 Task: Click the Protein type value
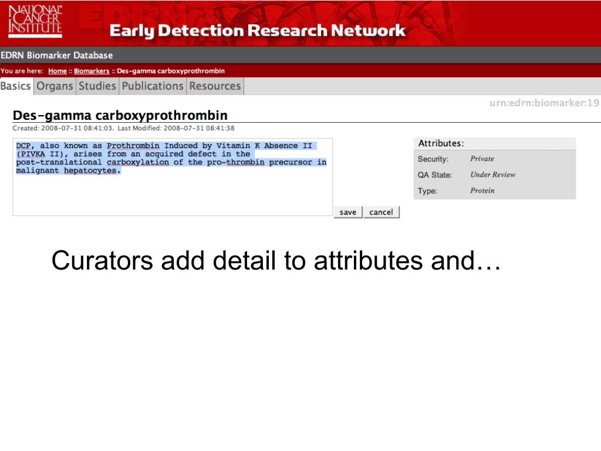click(482, 191)
